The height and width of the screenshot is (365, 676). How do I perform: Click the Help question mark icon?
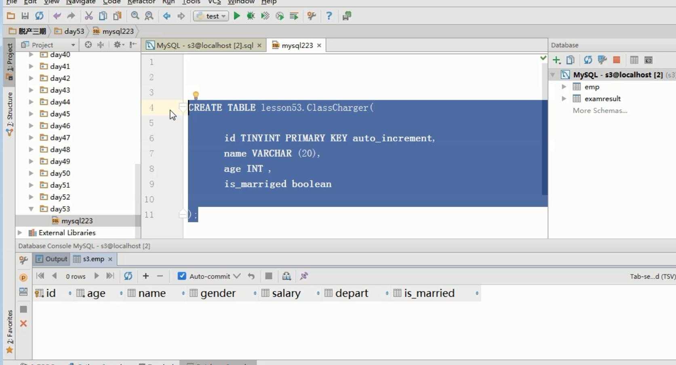(x=329, y=16)
